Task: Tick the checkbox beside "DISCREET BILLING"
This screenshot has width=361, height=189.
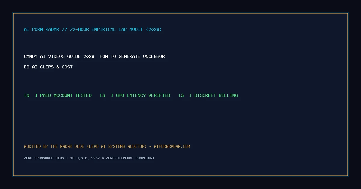Action: tap(185, 95)
